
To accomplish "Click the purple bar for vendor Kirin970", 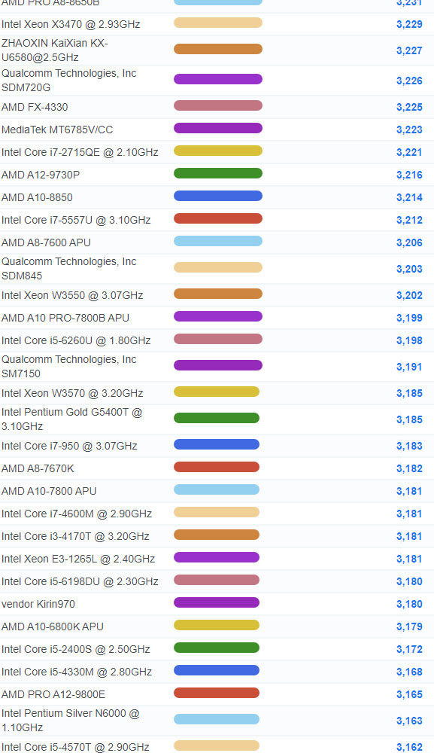I will click(x=217, y=602).
